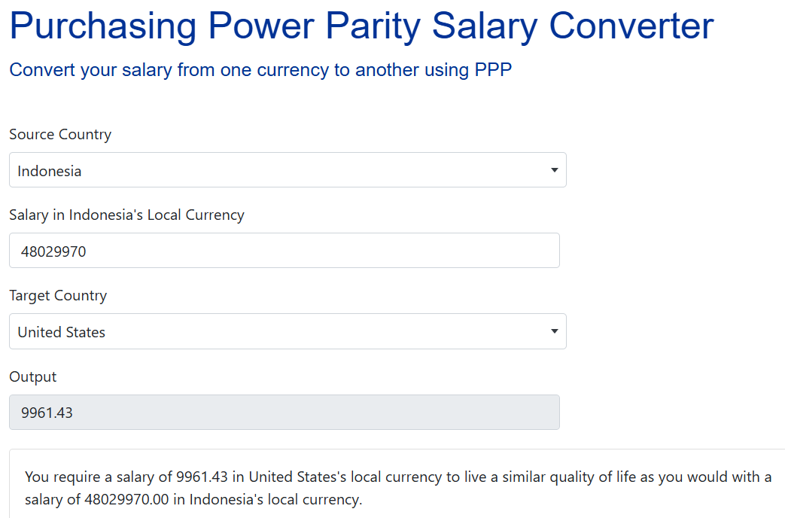
Task: Click the Salary in Indonesia's Local Currency label
Action: click(x=126, y=215)
